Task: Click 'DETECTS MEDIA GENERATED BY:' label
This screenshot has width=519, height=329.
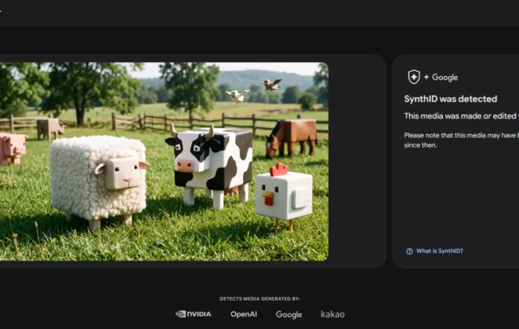Action: pyautogui.click(x=259, y=299)
